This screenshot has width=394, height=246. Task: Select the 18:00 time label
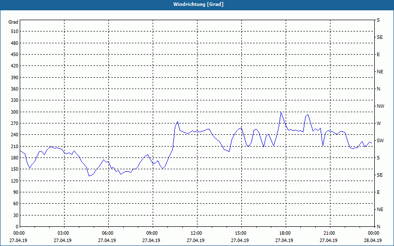pyautogui.click(x=285, y=233)
